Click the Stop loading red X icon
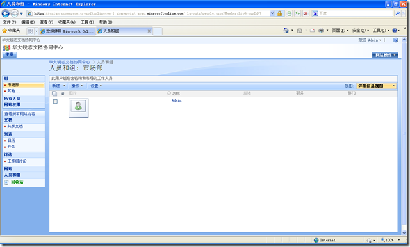The width and height of the screenshot is (410, 247). pyautogui.click(x=306, y=13)
